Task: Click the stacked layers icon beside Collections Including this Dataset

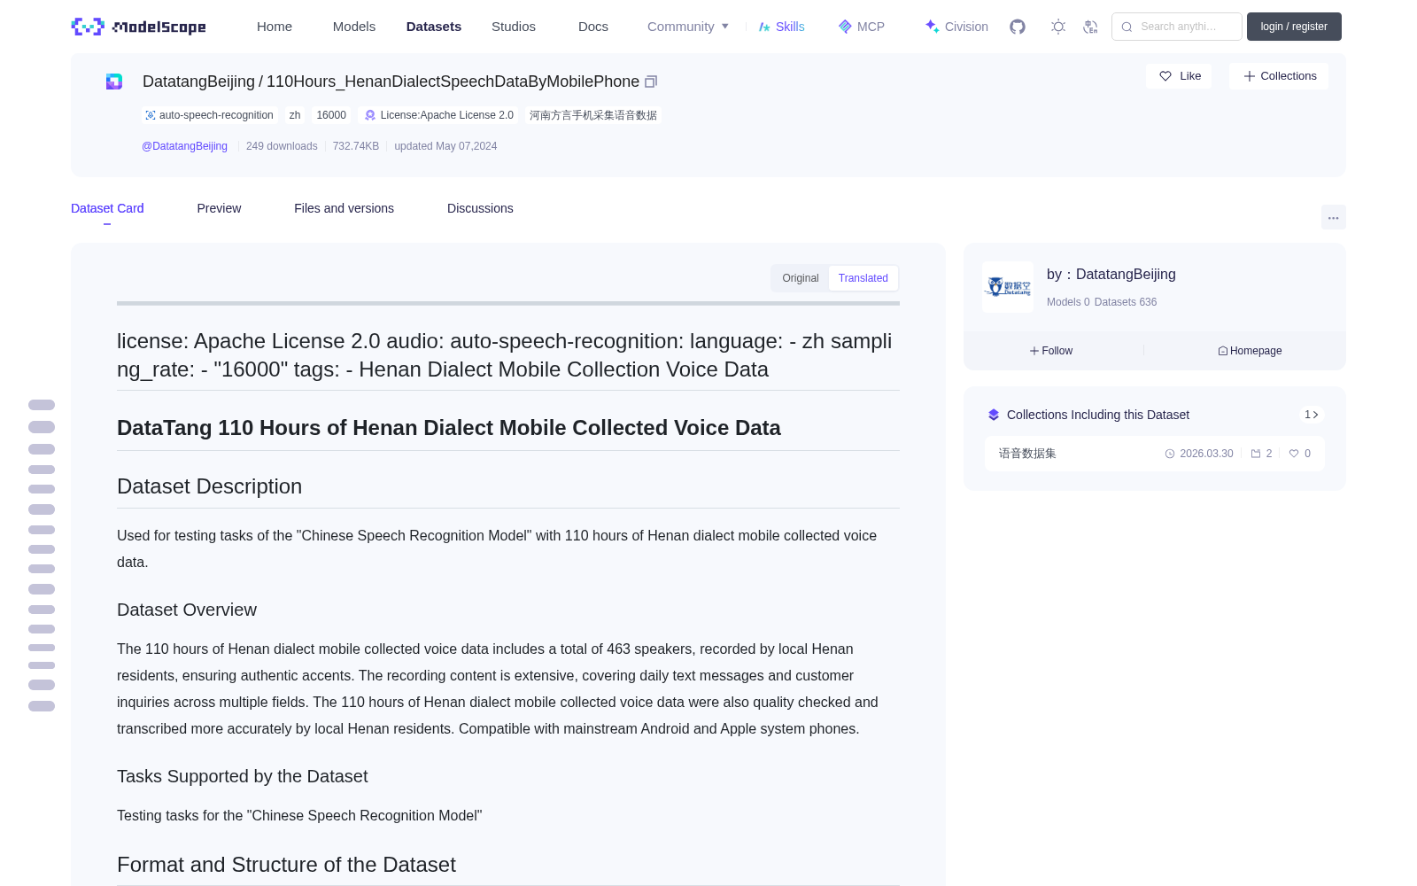Action: coord(994,415)
